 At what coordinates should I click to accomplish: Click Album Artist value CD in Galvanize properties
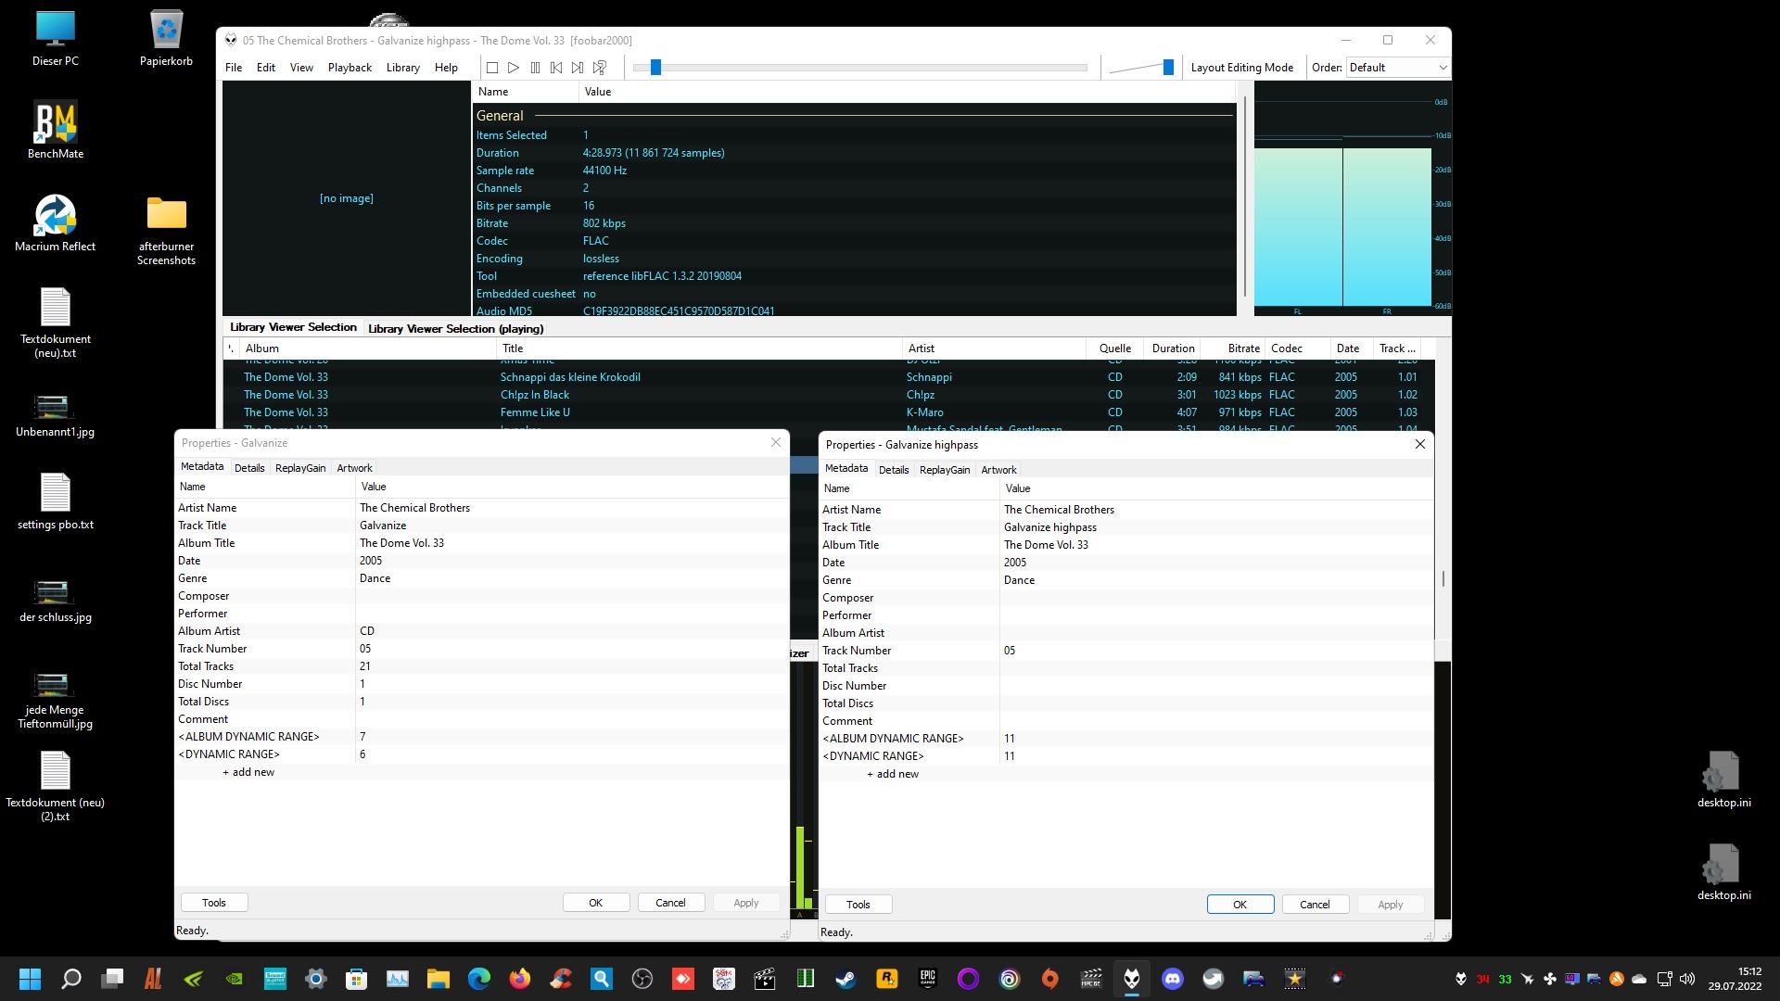(x=367, y=631)
